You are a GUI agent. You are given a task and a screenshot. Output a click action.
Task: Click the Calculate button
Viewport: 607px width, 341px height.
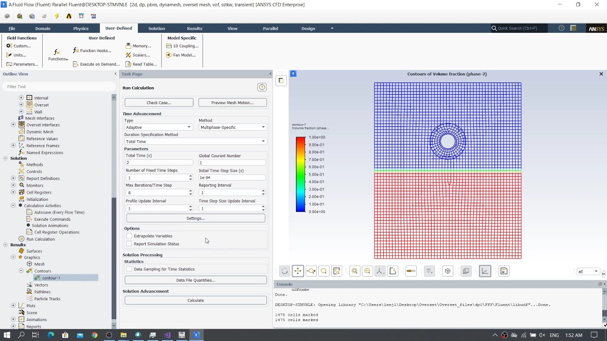tap(195, 300)
